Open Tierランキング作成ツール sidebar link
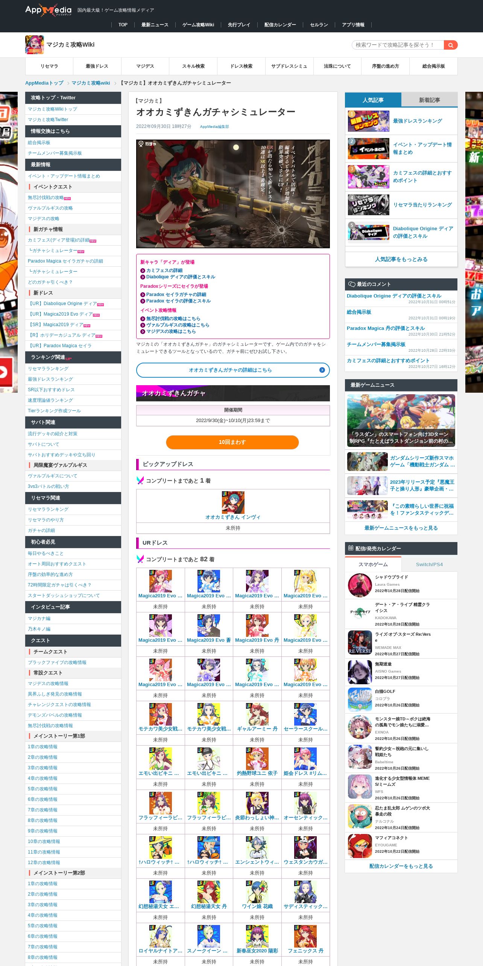 [54, 411]
